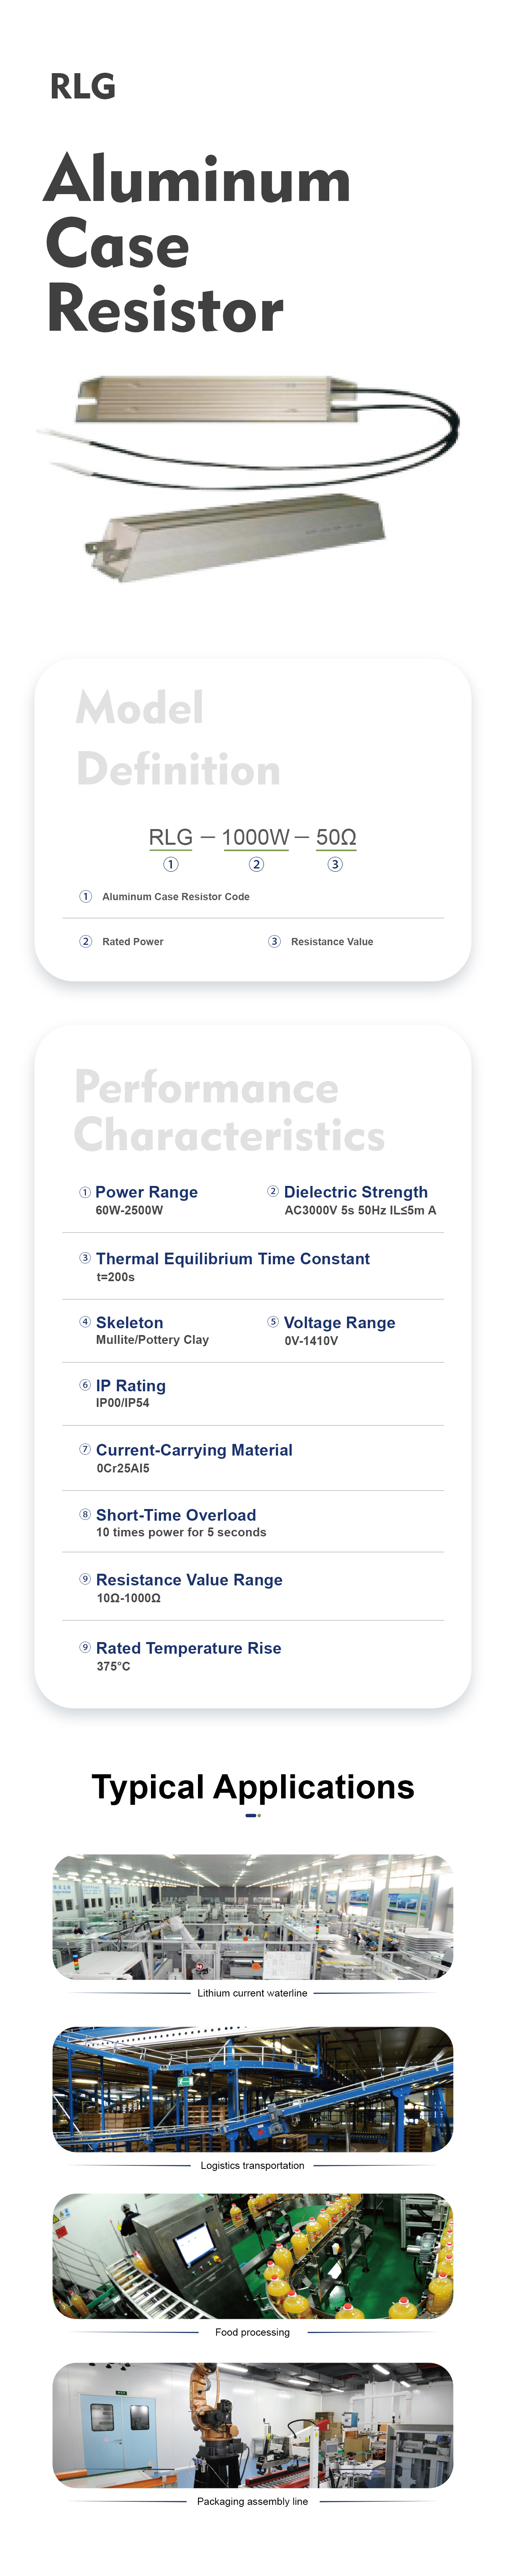The width and height of the screenshot is (506, 2576).
Task: Click the circled number 3 under 50Ω
Action: pyautogui.click(x=335, y=864)
